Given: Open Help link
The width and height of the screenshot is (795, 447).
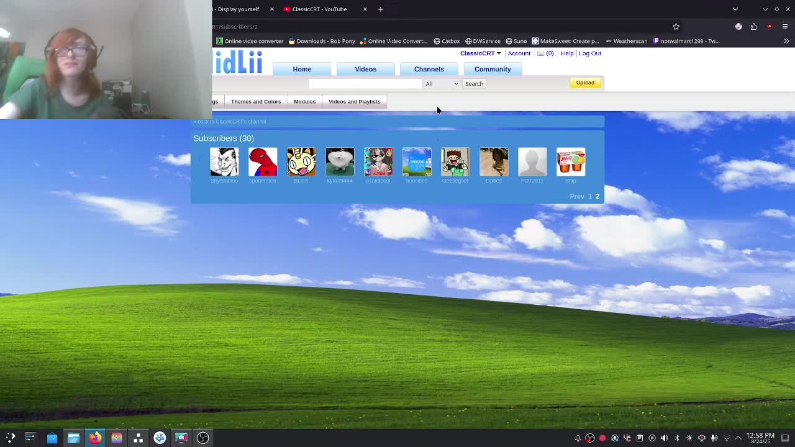Looking at the screenshot, I should [567, 53].
